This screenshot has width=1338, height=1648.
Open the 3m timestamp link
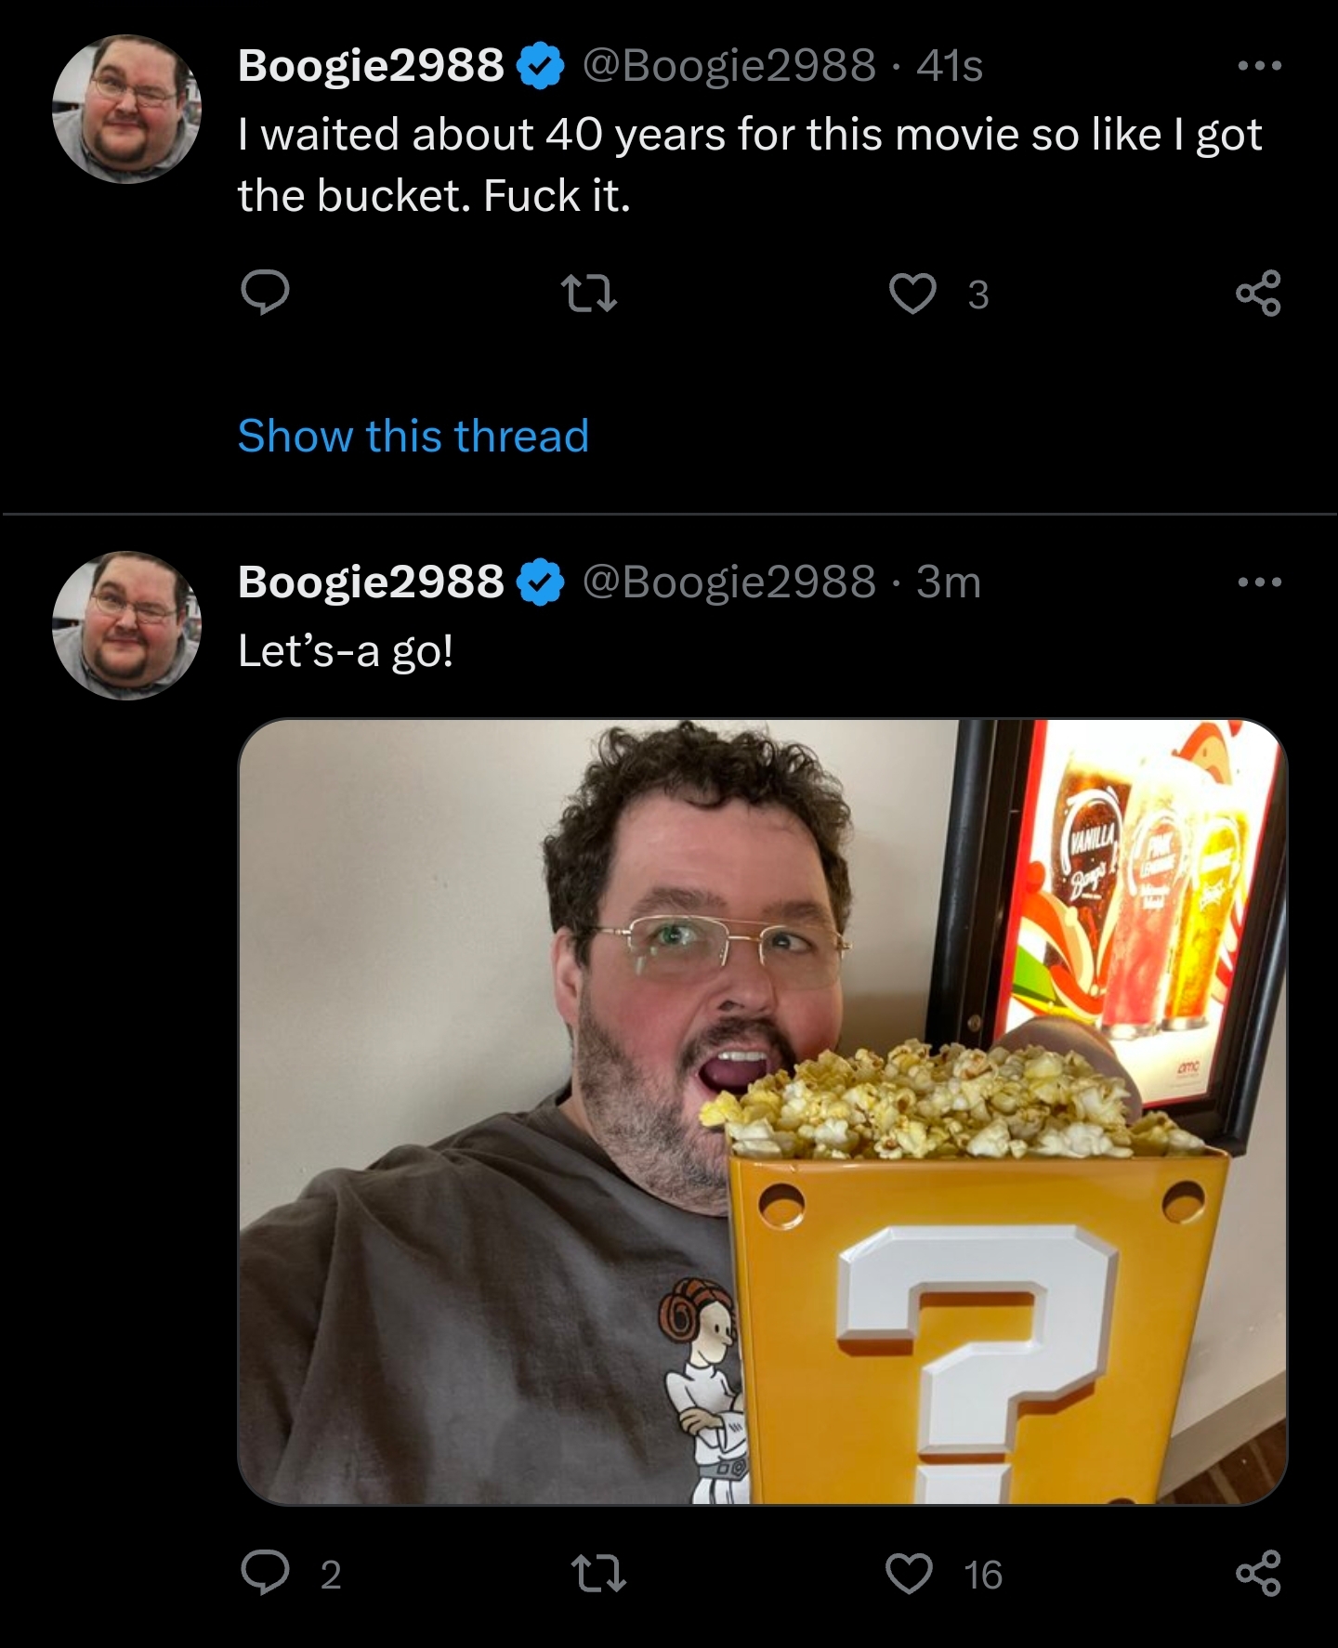point(949,582)
